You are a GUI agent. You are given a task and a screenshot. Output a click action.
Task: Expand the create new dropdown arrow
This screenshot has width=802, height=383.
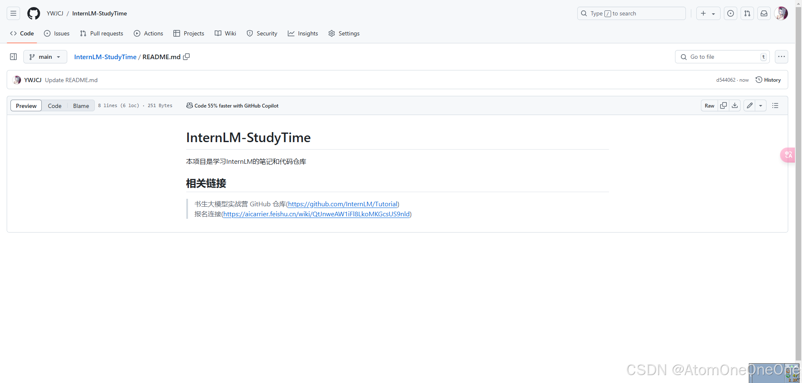(713, 14)
